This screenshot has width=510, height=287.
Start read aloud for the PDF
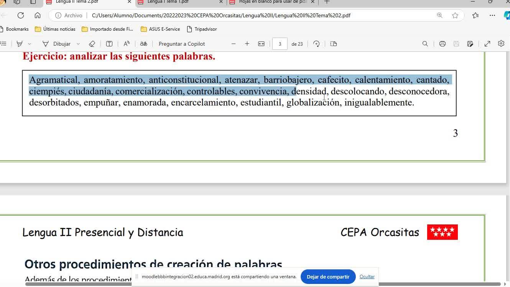[x=127, y=44]
